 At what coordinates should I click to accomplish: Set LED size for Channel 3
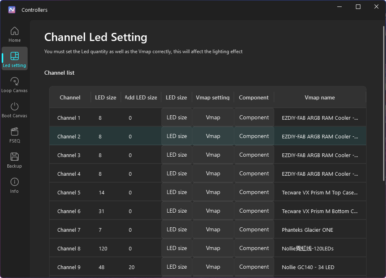click(x=177, y=155)
